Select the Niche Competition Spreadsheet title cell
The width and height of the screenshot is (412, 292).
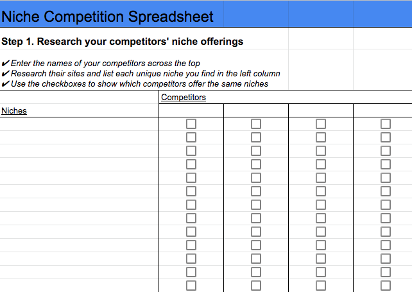108,17
